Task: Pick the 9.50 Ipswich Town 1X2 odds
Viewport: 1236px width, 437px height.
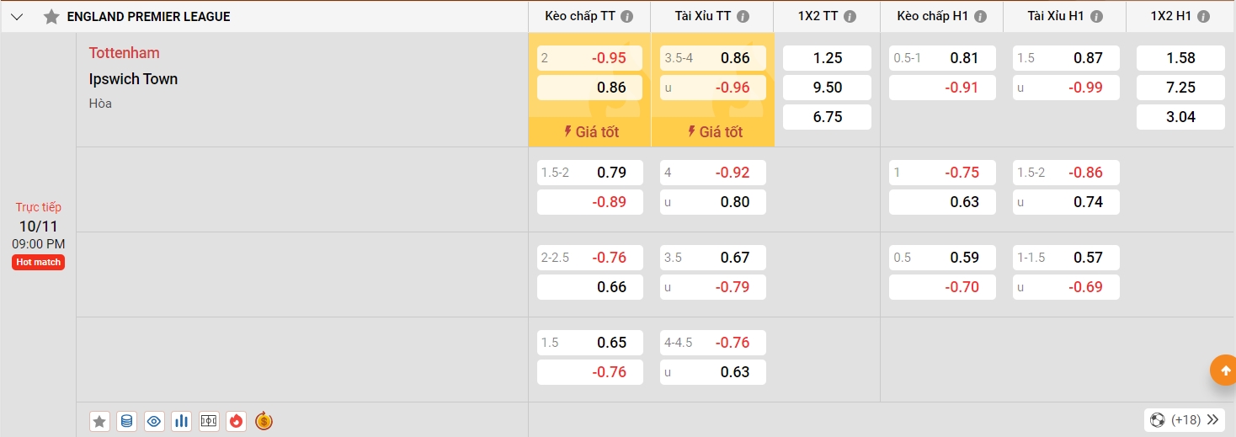Action: [x=827, y=88]
